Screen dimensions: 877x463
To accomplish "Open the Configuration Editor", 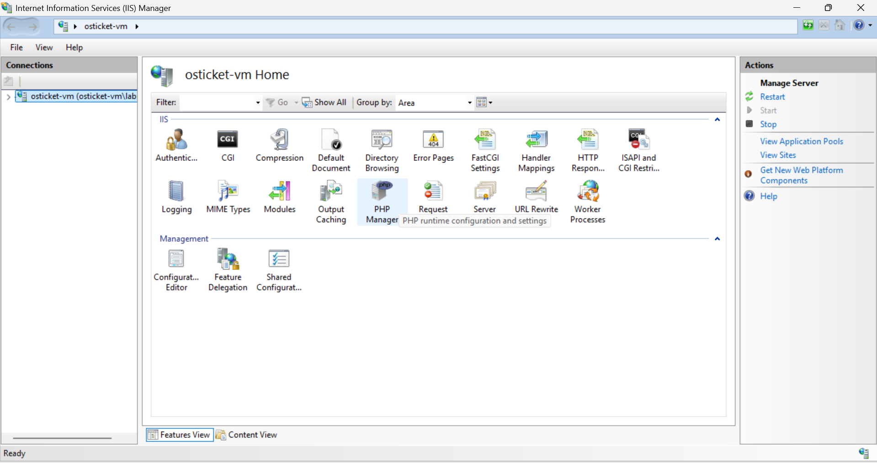I will tap(176, 270).
